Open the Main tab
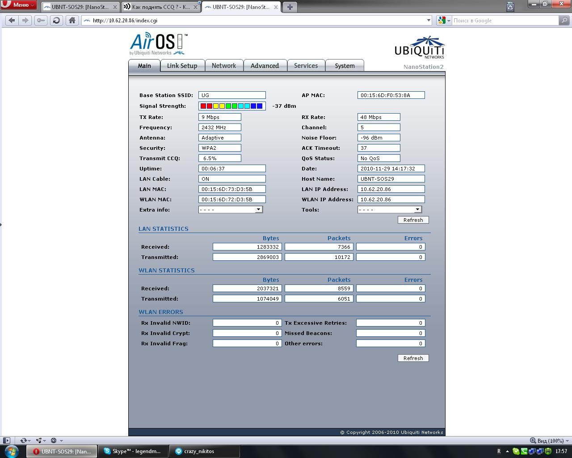 click(144, 66)
